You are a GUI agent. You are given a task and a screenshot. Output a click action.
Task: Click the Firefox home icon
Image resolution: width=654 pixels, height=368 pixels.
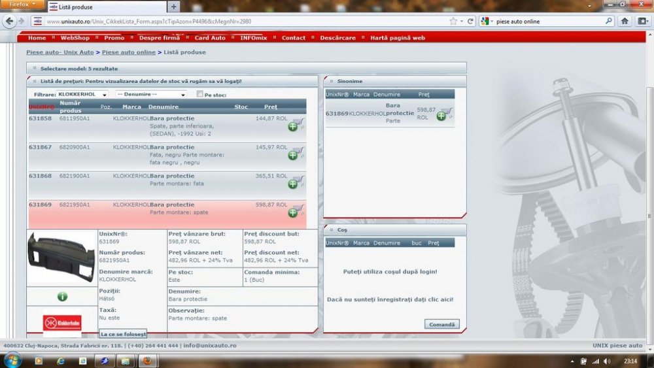(625, 21)
